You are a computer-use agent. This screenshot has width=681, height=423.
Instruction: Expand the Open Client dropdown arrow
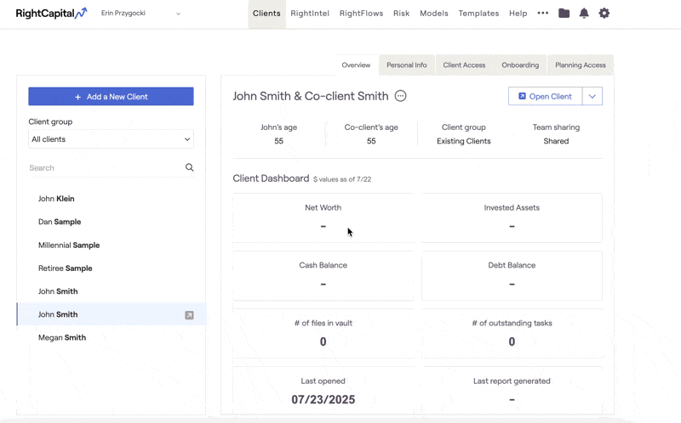point(592,96)
